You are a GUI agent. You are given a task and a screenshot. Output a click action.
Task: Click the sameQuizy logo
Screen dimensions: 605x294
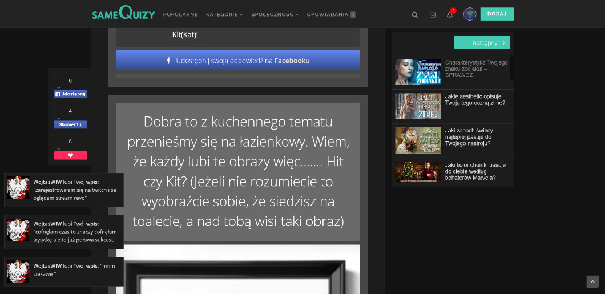point(123,14)
